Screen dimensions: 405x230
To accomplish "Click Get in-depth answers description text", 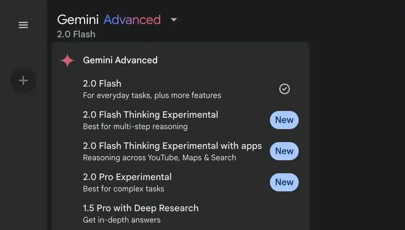I will [x=121, y=220].
